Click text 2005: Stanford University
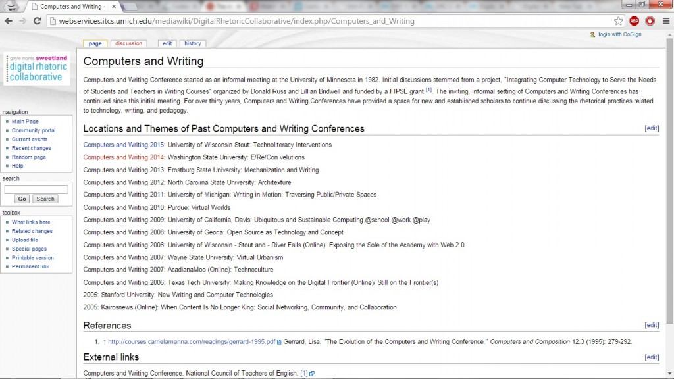Viewport: 674px width, 379px height. click(118, 295)
